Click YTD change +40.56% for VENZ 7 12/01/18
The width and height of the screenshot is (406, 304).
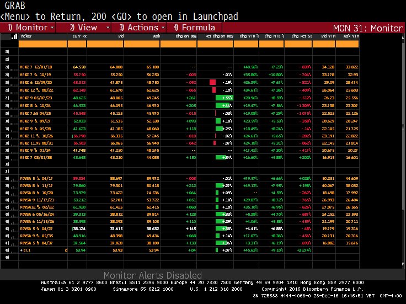(x=250, y=67)
